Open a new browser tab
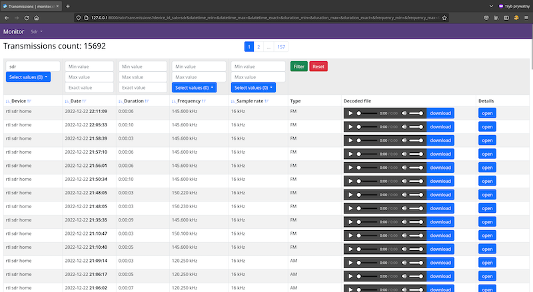The image size is (533, 292). (x=68, y=6)
